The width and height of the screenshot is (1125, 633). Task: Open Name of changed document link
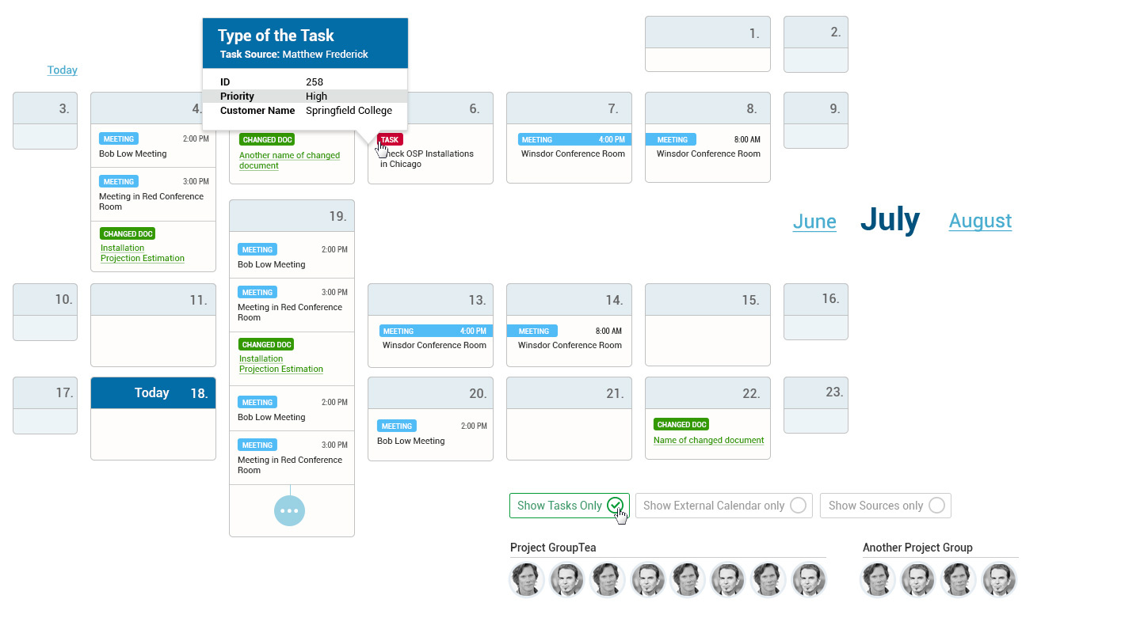point(708,440)
